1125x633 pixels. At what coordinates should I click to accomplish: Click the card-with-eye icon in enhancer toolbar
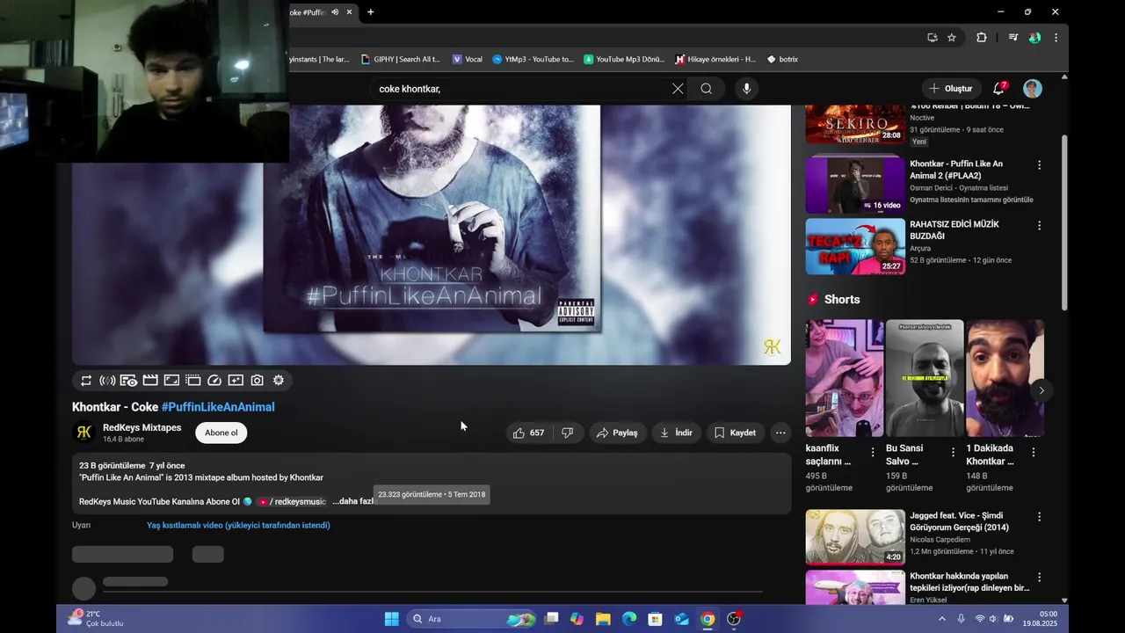coord(128,381)
